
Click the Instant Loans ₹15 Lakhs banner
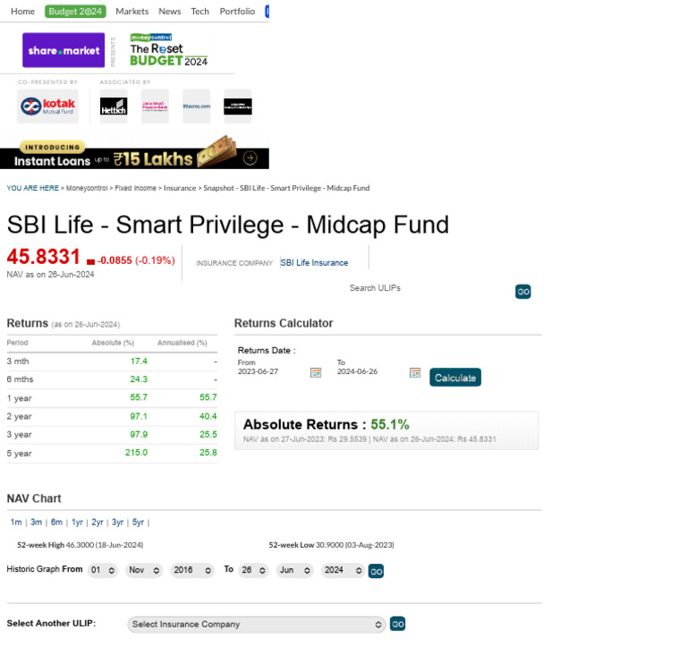coord(134,152)
